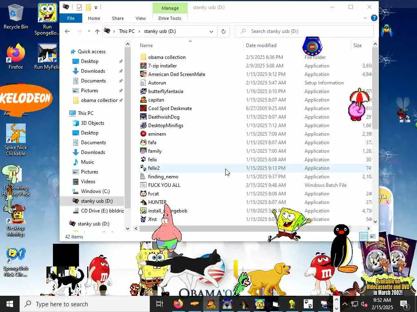
Task: Expand the ribbon with the chevron
Action: tap(365, 18)
